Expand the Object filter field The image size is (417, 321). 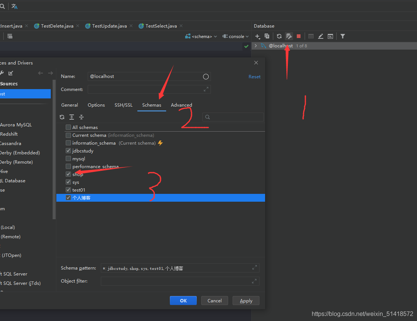[254, 281]
